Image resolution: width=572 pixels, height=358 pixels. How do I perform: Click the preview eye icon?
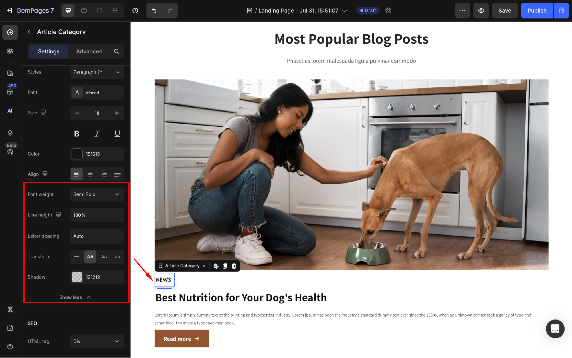[481, 11]
